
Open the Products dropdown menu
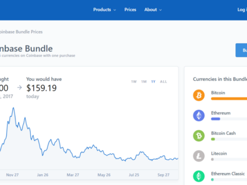105,10
